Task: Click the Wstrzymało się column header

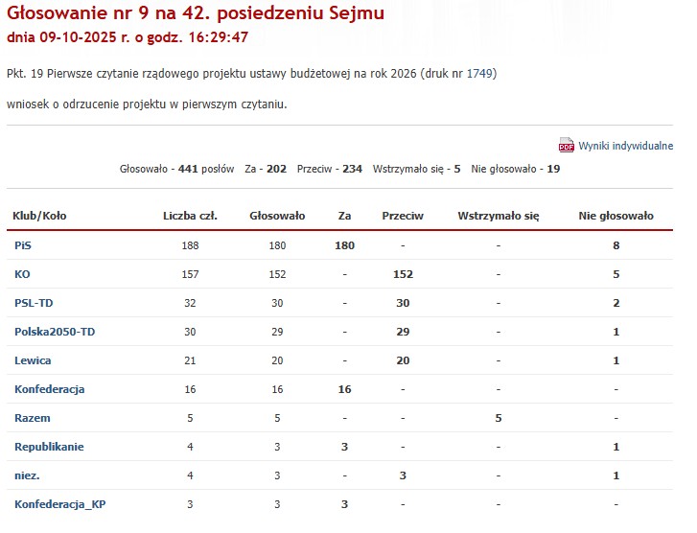Action: coord(499,216)
